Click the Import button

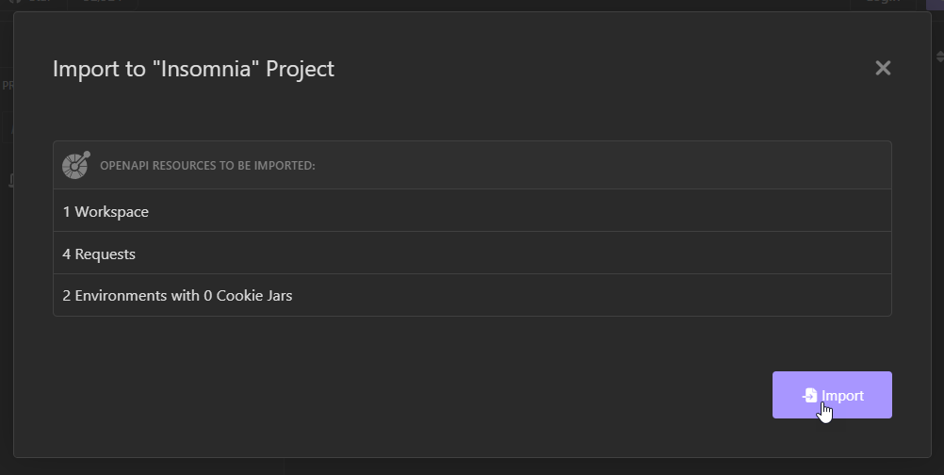tap(832, 395)
